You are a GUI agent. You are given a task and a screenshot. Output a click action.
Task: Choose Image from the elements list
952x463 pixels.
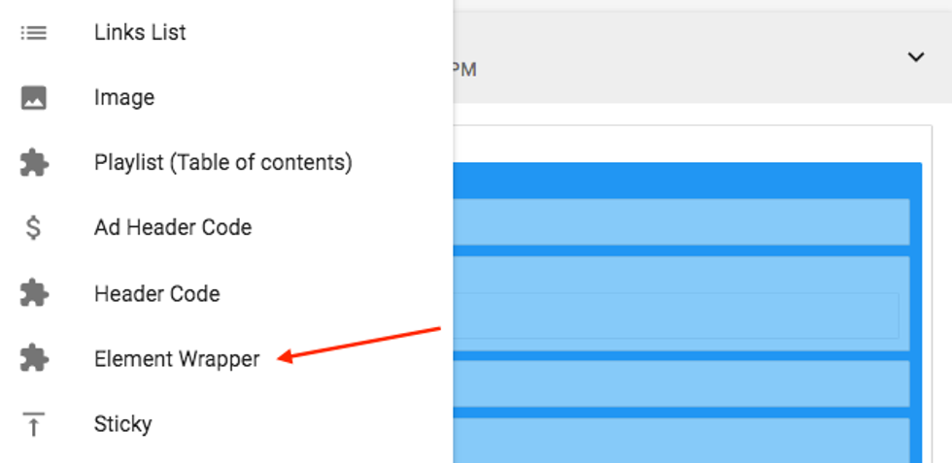point(124,98)
